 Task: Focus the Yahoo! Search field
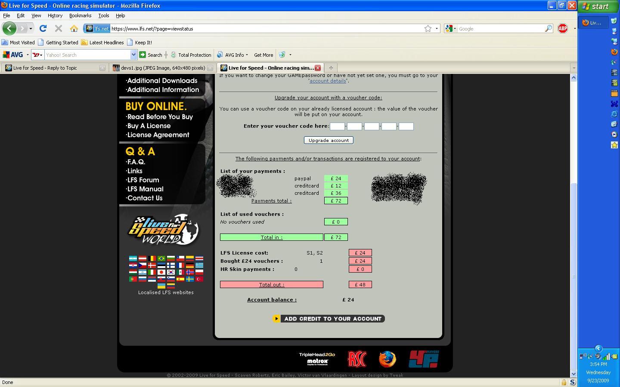(88, 55)
